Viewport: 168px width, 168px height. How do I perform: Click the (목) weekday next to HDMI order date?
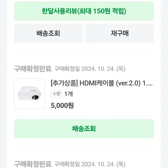[x=121, y=69]
